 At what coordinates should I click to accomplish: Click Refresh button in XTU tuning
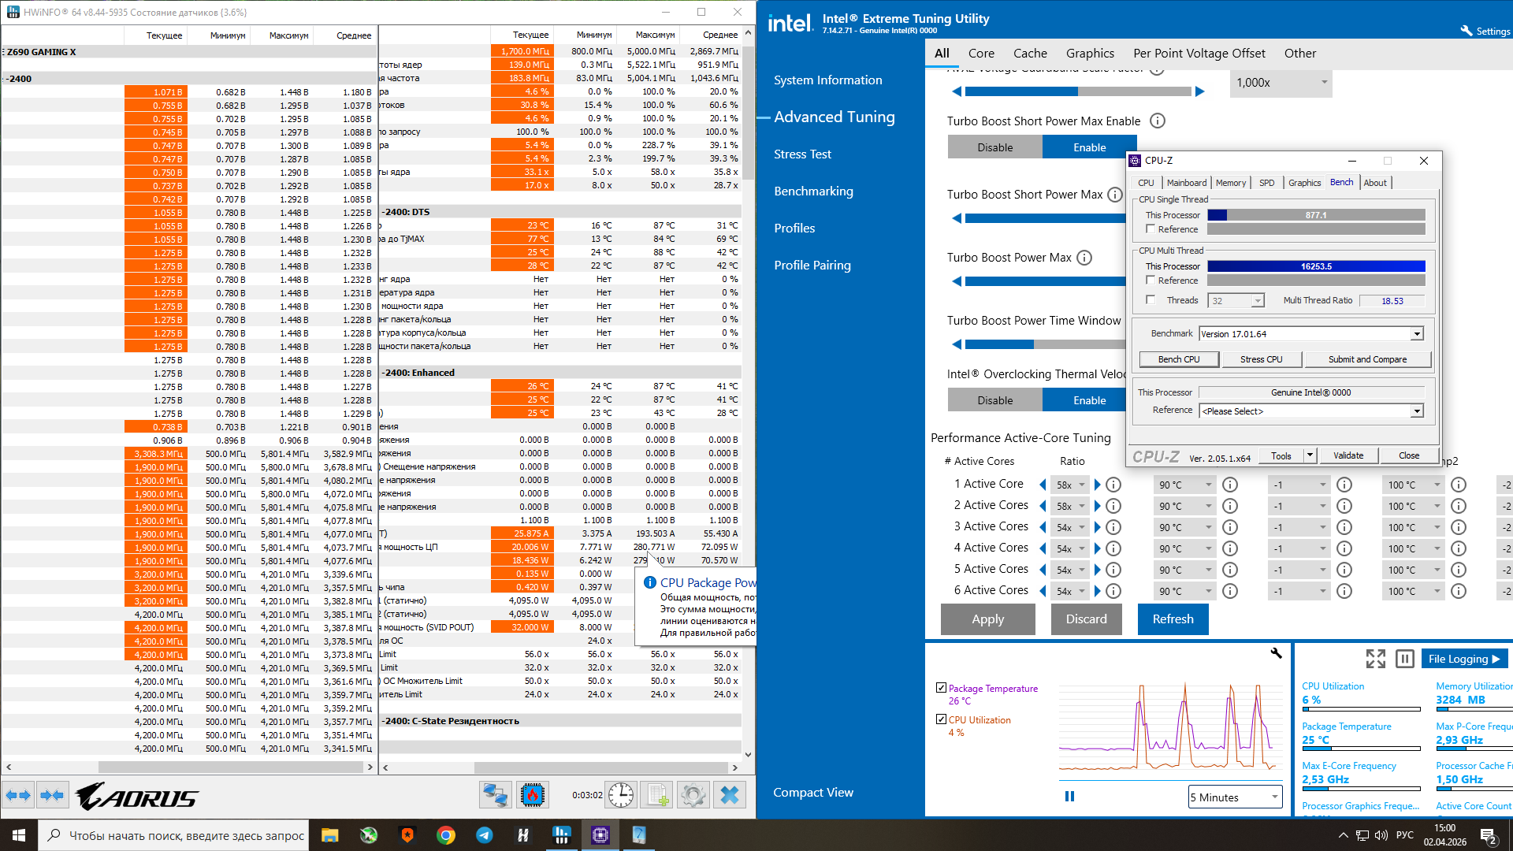tap(1173, 619)
